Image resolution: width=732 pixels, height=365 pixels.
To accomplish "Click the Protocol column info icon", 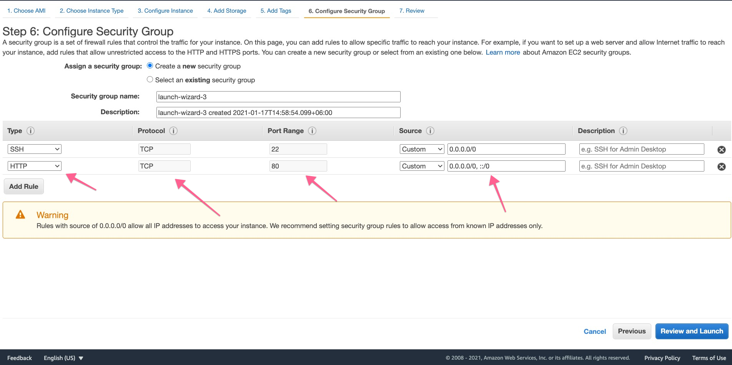I will point(173,131).
